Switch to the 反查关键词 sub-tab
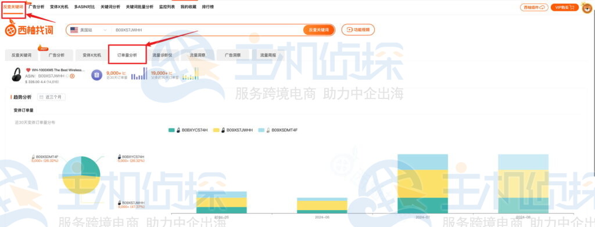The width and height of the screenshot is (595, 227). (x=21, y=55)
